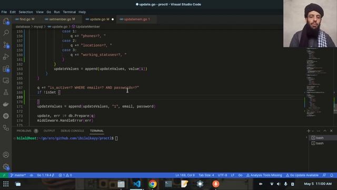Screen dimensions: 337x190
Task: Click Ln 169, Col 9 cursor position
Action: (x=185, y=175)
